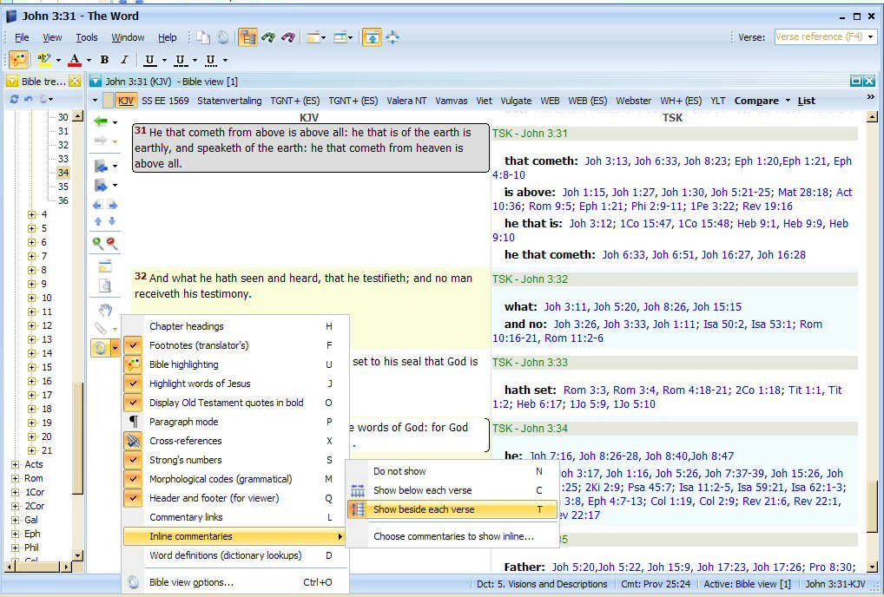Viewport: 884px width, 597px height.
Task: Expand chapter 10 node in Bible tree
Action: coord(31,298)
